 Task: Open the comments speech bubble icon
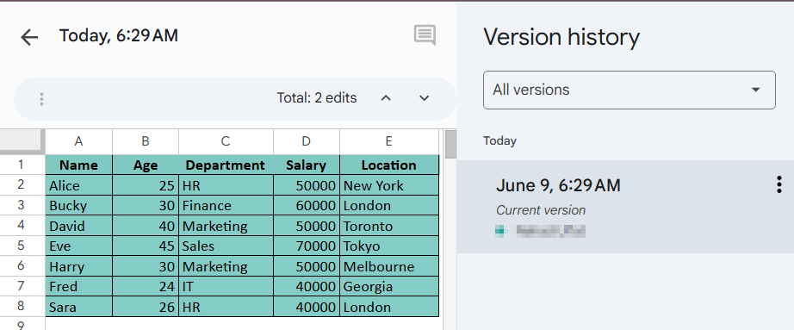pyautogui.click(x=425, y=35)
